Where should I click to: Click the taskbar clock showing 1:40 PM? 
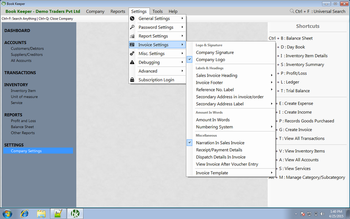coord(336,214)
